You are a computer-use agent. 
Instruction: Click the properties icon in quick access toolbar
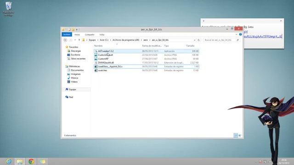point(69,29)
